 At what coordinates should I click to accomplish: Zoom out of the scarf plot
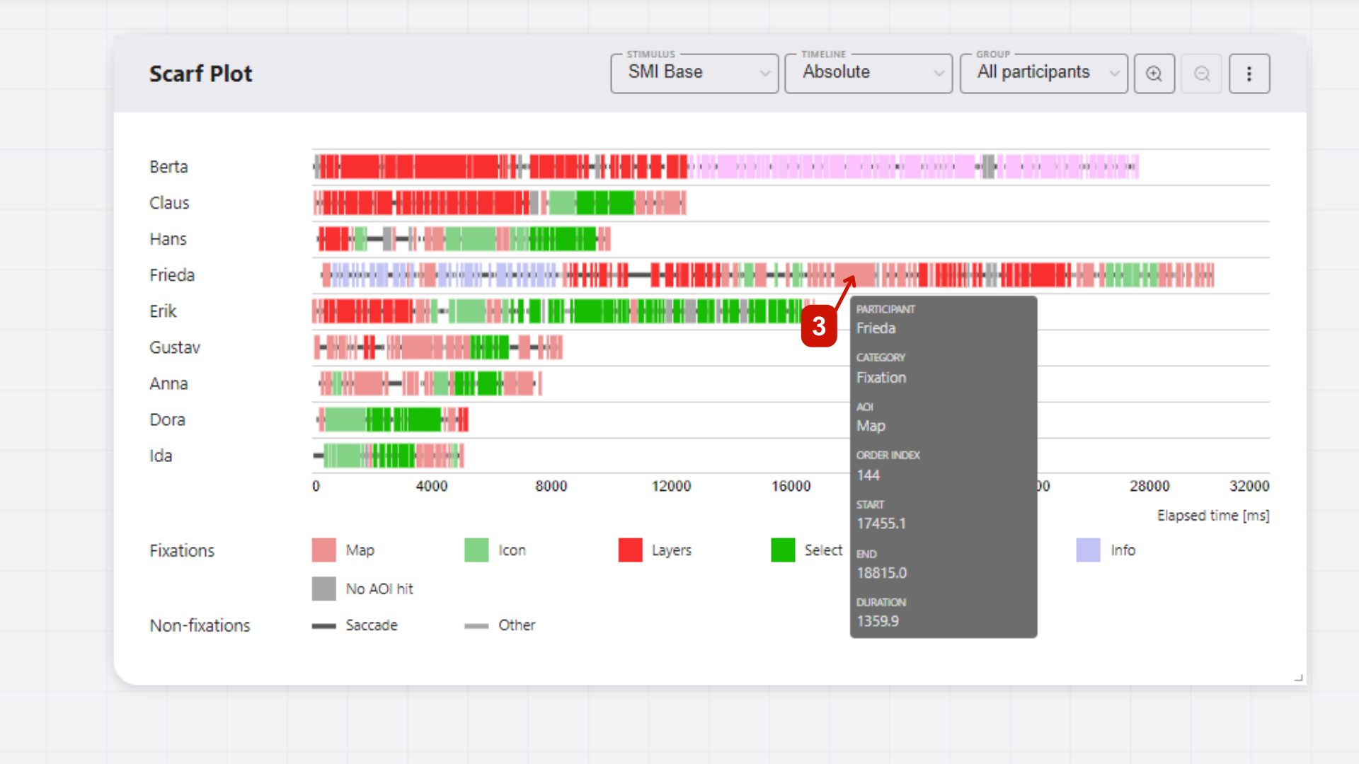1201,73
